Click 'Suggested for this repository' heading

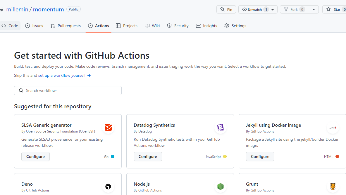pos(53,107)
